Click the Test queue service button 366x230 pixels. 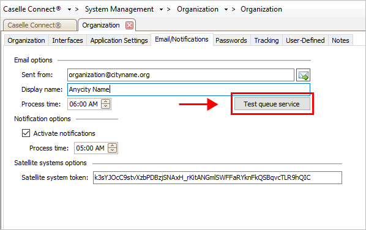272,104
